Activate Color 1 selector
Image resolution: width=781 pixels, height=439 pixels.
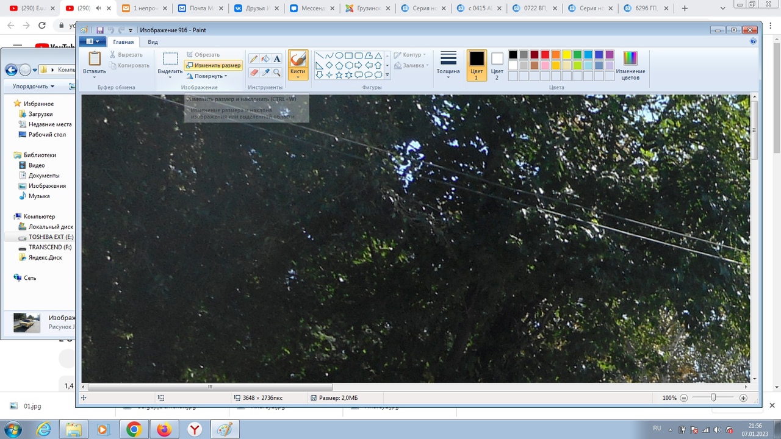tap(477, 65)
